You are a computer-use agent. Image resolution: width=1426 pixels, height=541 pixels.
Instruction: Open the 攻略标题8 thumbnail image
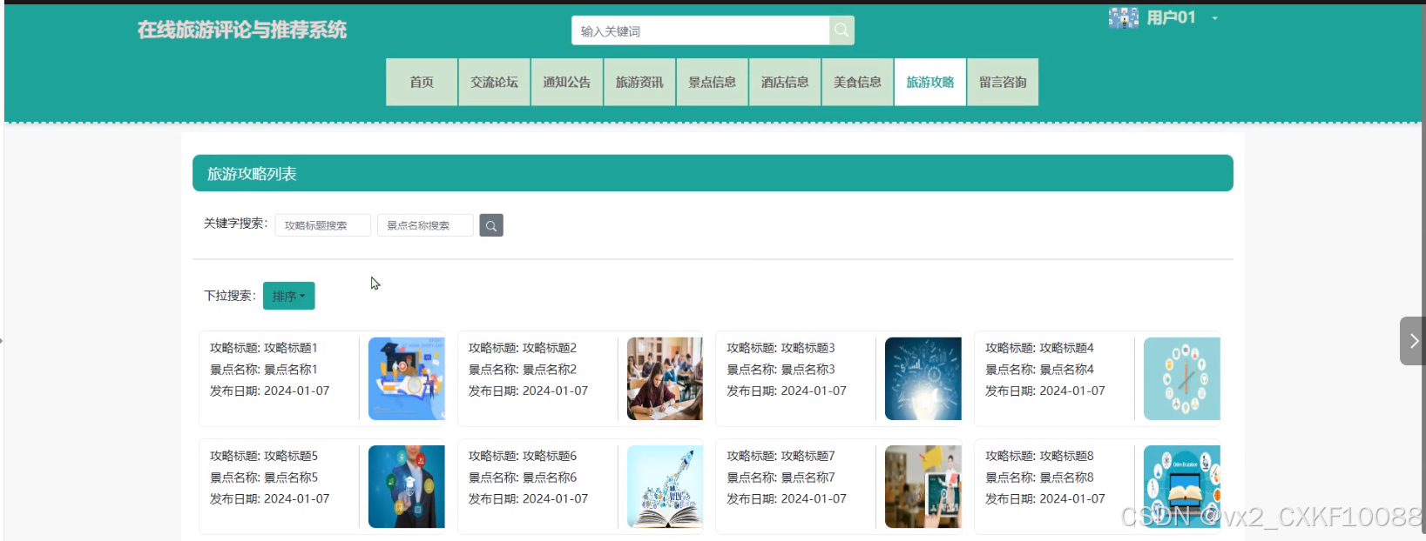1182,486
